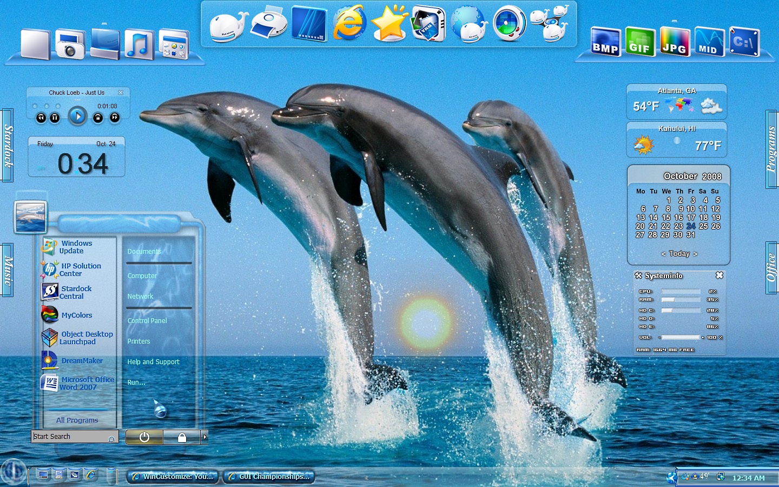Skip to next track in player
779x487 pixels.
(x=115, y=117)
